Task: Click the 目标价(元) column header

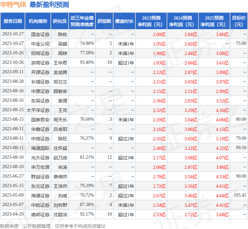Action: 239,21
